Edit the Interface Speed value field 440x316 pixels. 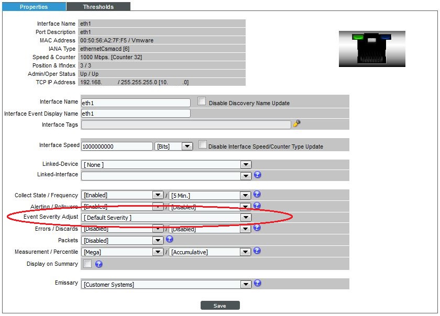coord(117,146)
